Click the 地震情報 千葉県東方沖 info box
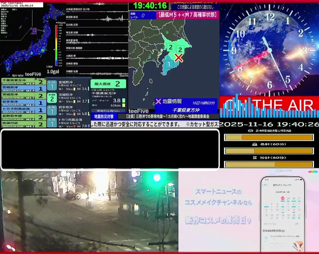The width and height of the screenshot is (319, 254). pos(186,106)
